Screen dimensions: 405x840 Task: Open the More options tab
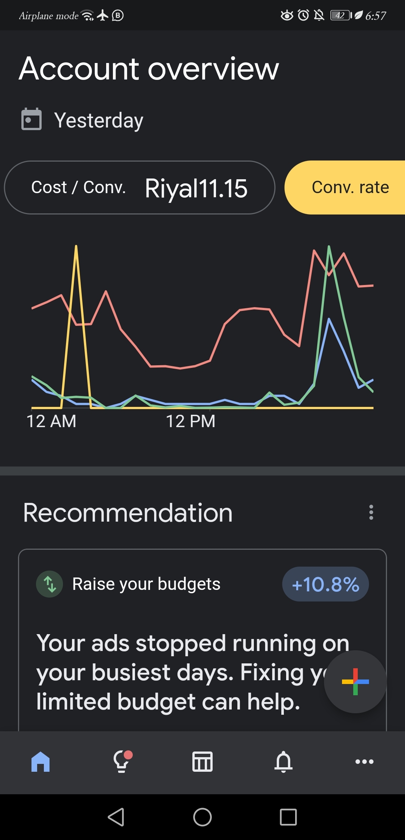tap(364, 762)
